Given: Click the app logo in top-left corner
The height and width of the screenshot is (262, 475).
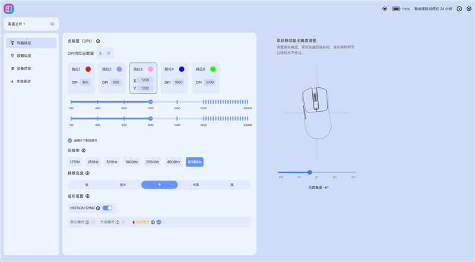Looking at the screenshot, I should point(8,9).
